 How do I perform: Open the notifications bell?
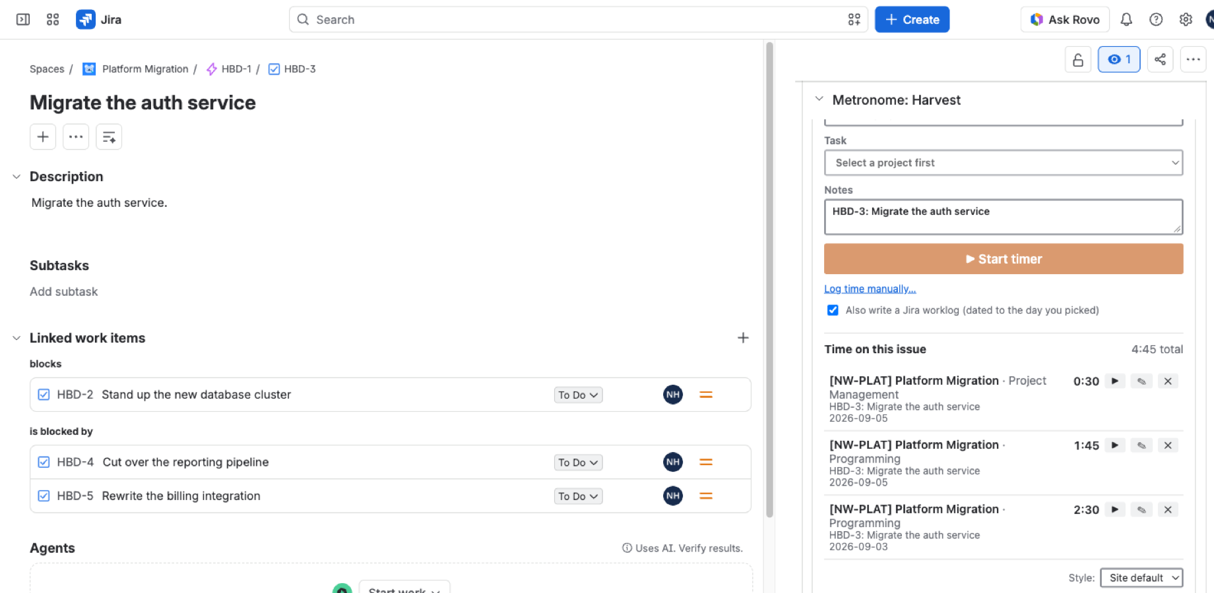tap(1126, 20)
